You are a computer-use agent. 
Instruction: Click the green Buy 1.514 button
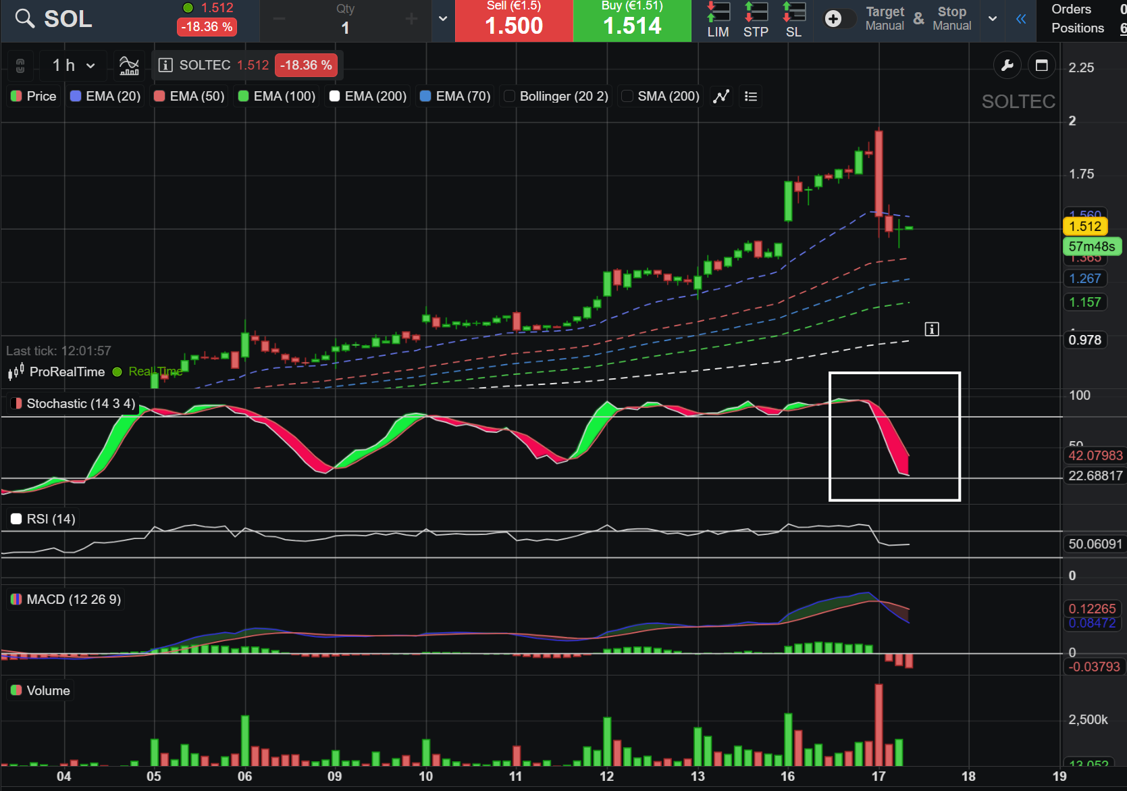[x=632, y=21]
